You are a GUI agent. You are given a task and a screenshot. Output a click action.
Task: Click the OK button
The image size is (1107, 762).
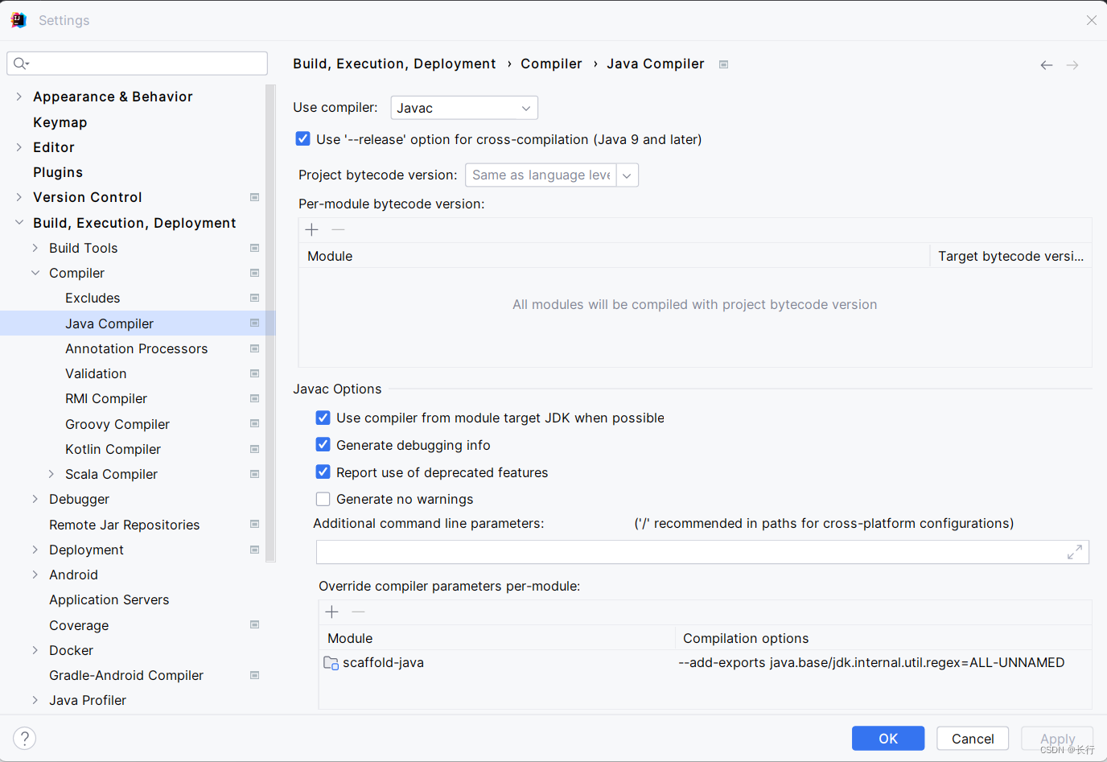tap(888, 739)
